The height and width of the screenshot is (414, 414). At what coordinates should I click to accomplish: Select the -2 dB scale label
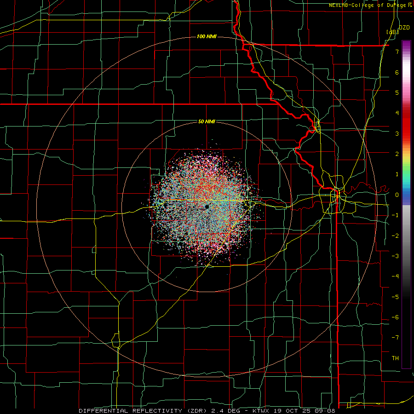[395, 236]
